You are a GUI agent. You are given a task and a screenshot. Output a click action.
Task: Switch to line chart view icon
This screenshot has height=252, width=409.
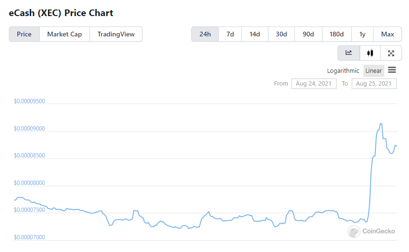(x=349, y=53)
